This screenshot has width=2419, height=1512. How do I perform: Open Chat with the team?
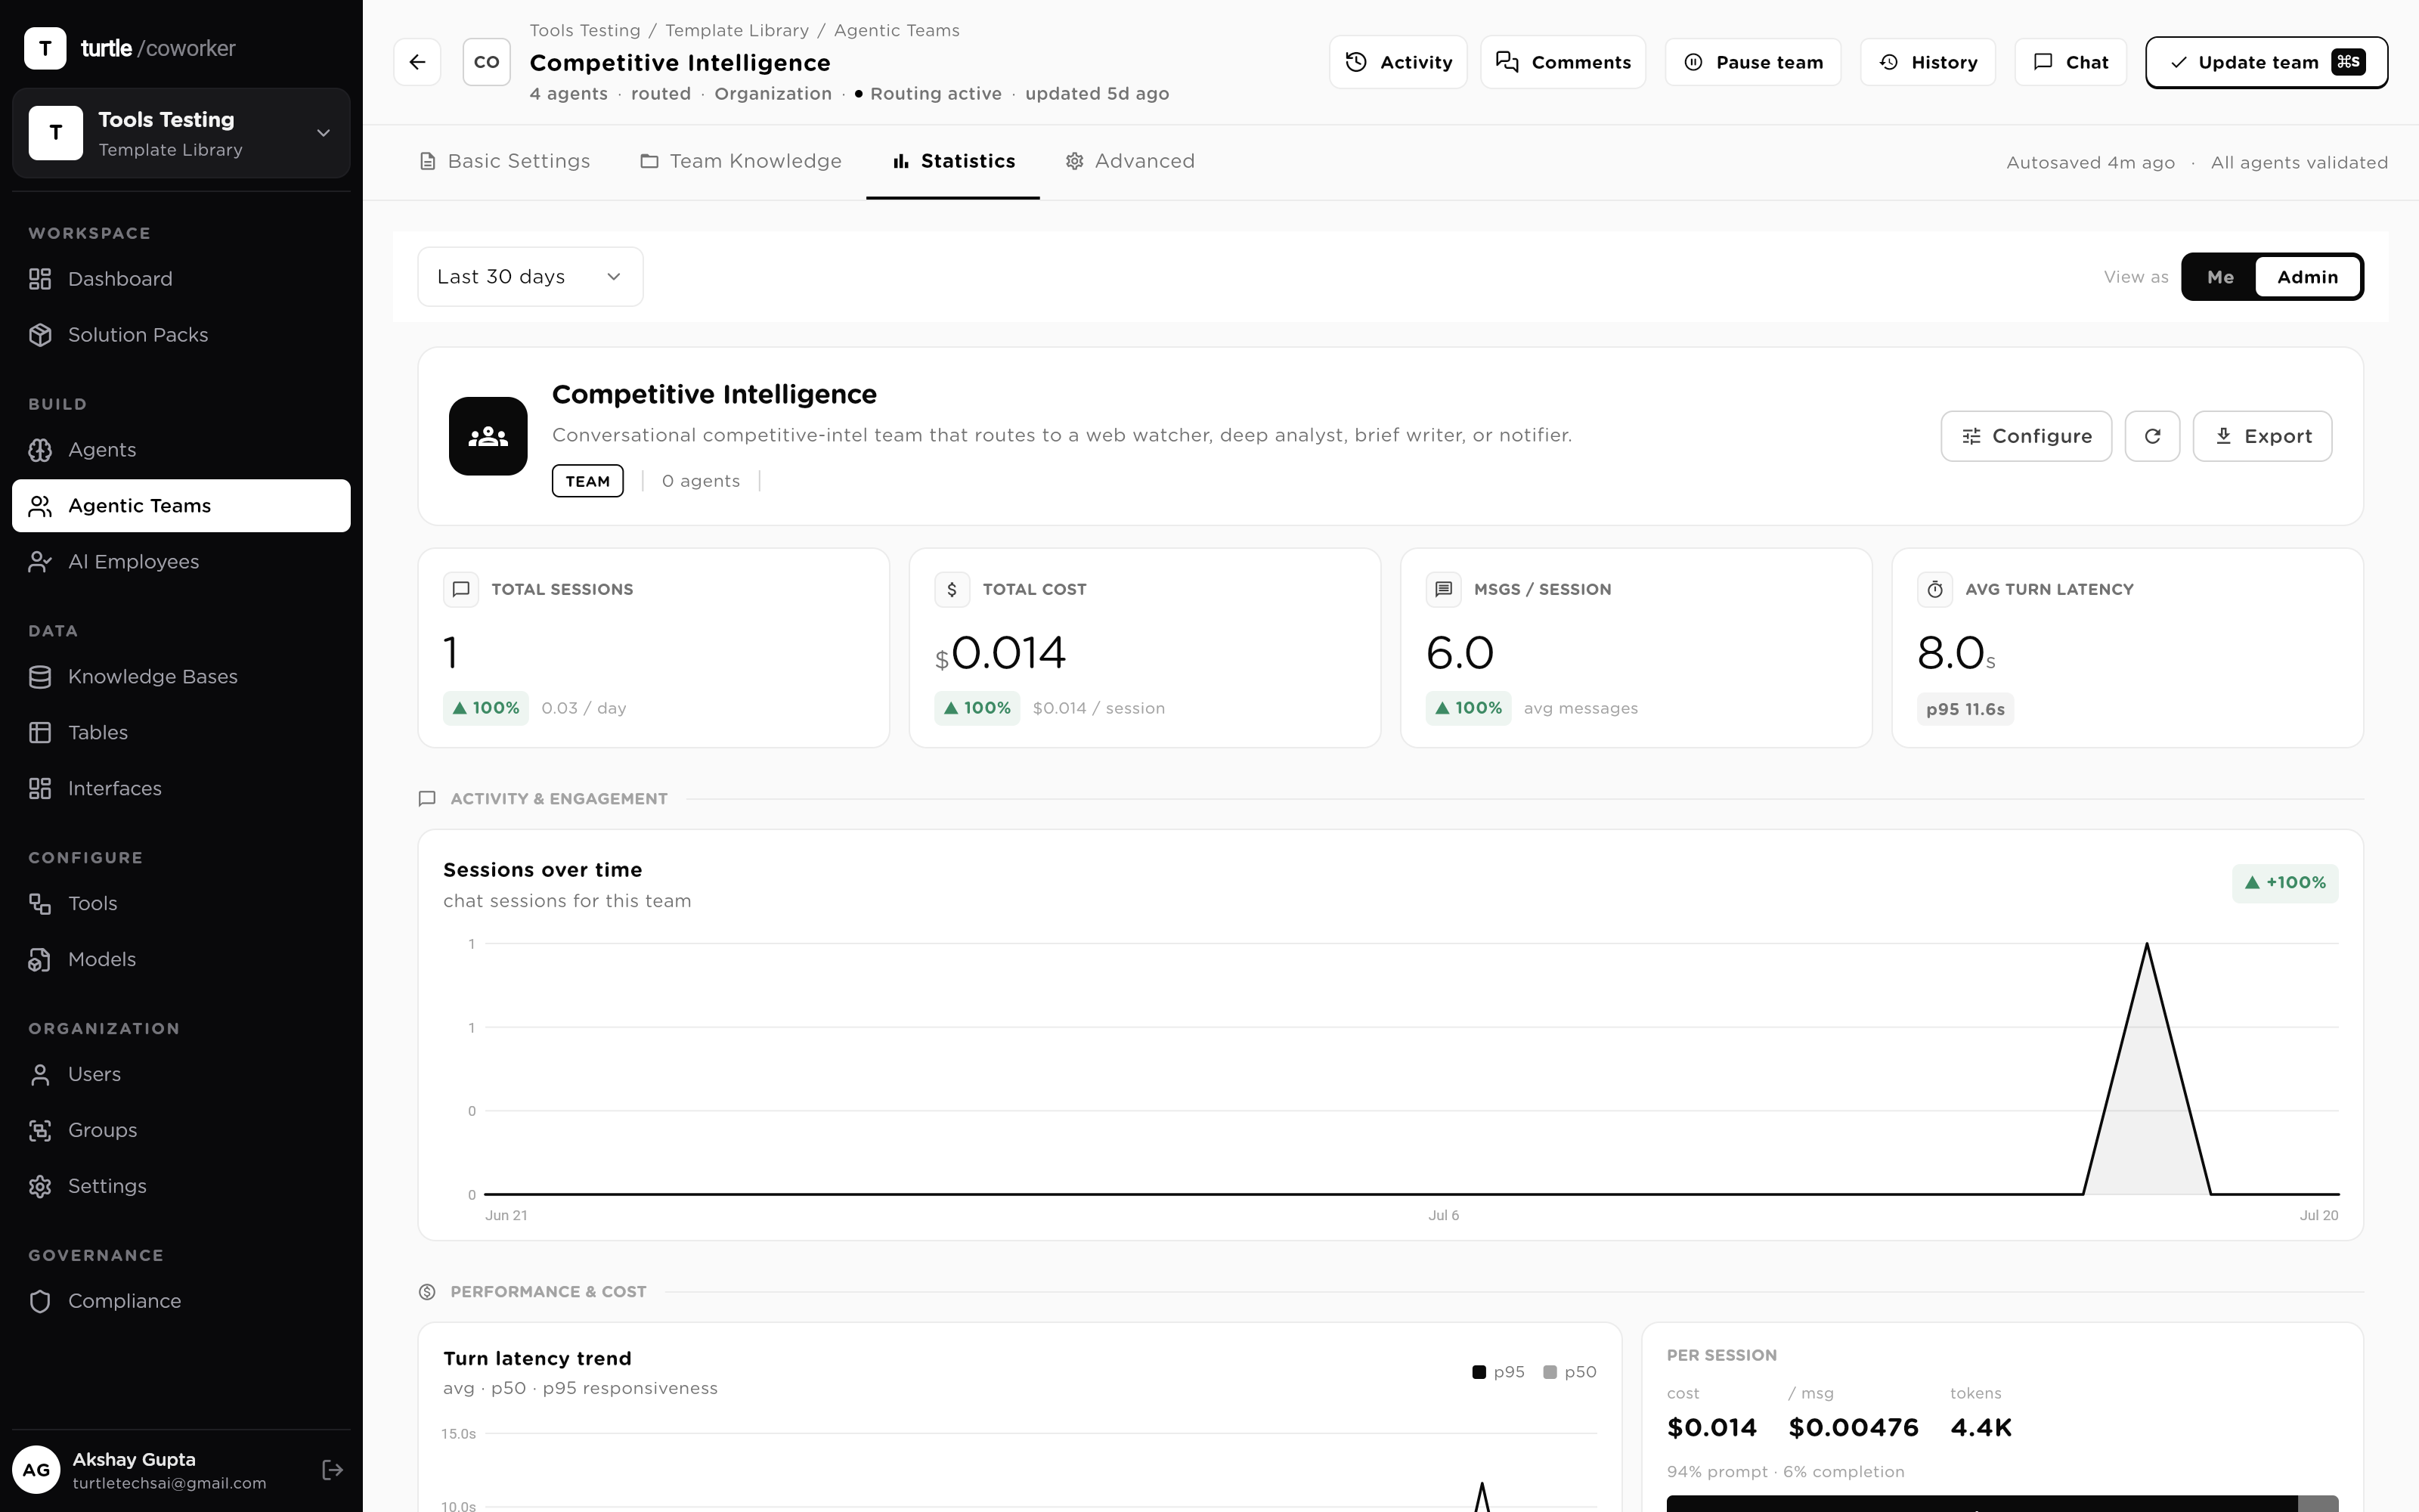click(2071, 62)
